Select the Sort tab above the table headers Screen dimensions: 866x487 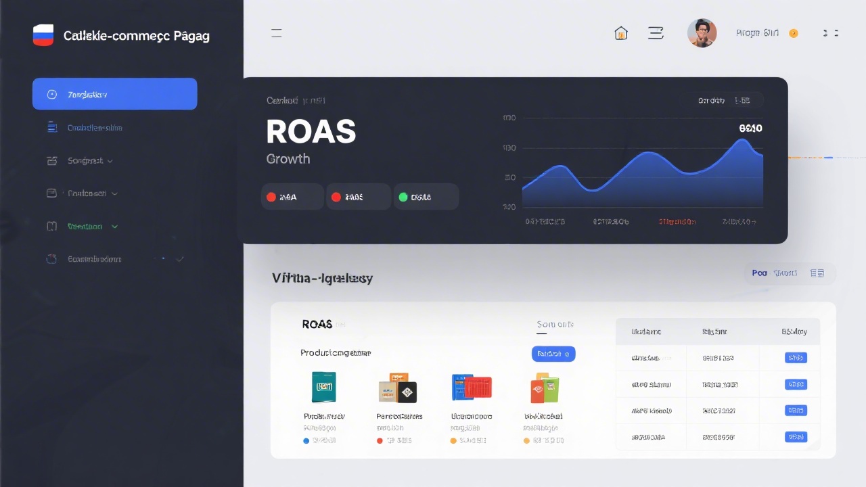coord(555,324)
